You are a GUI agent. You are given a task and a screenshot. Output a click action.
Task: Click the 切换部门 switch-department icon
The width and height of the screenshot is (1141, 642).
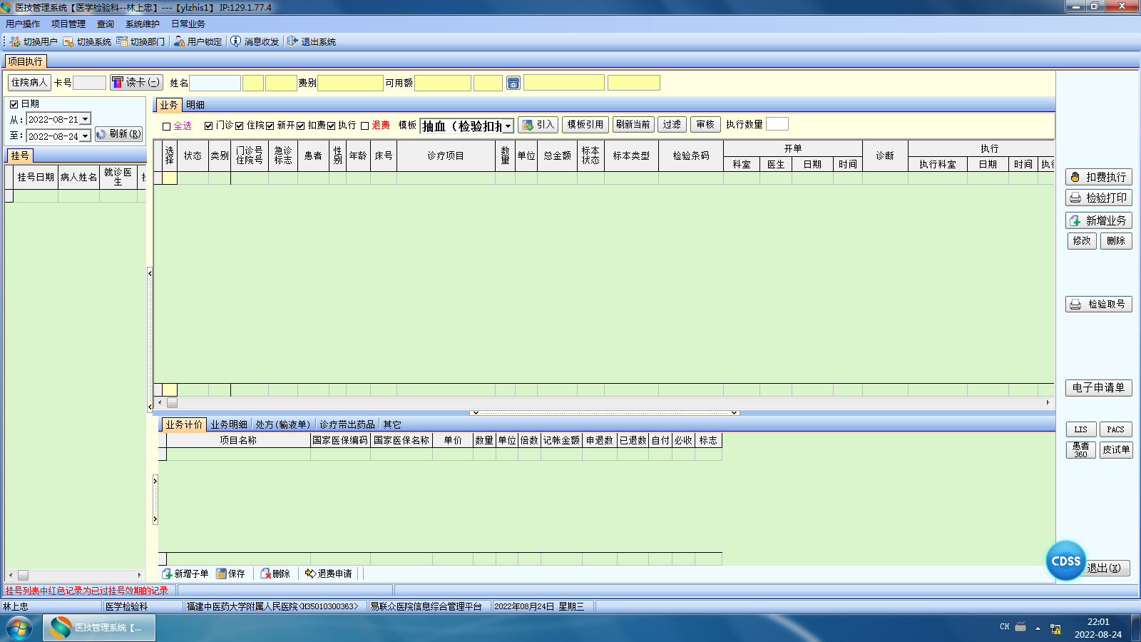[x=122, y=41]
